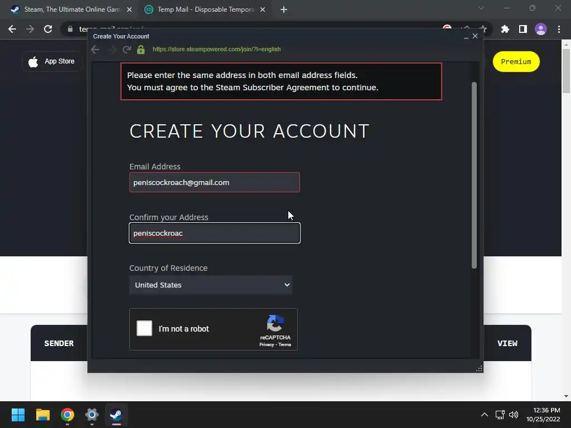Click the Chrome back arrow
Screen dimensions: 571x428
(x=12, y=29)
